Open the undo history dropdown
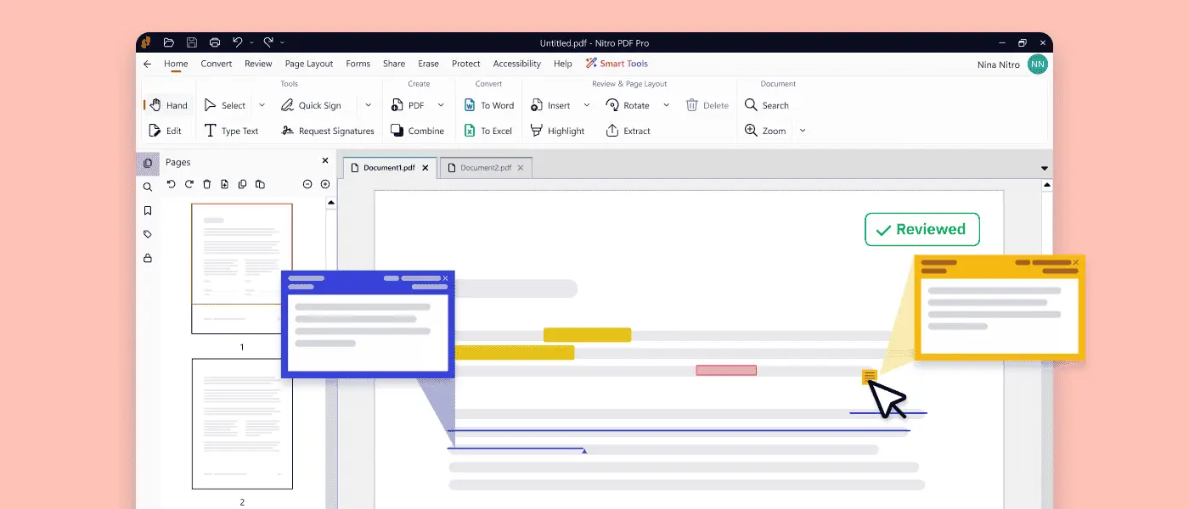This screenshot has height=509, width=1189. (251, 42)
